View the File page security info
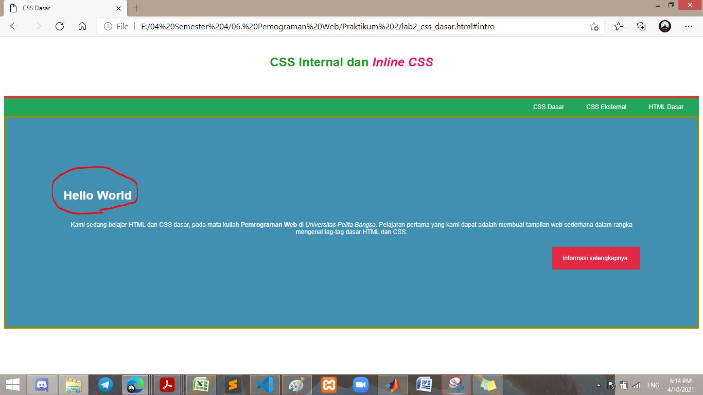 click(109, 26)
